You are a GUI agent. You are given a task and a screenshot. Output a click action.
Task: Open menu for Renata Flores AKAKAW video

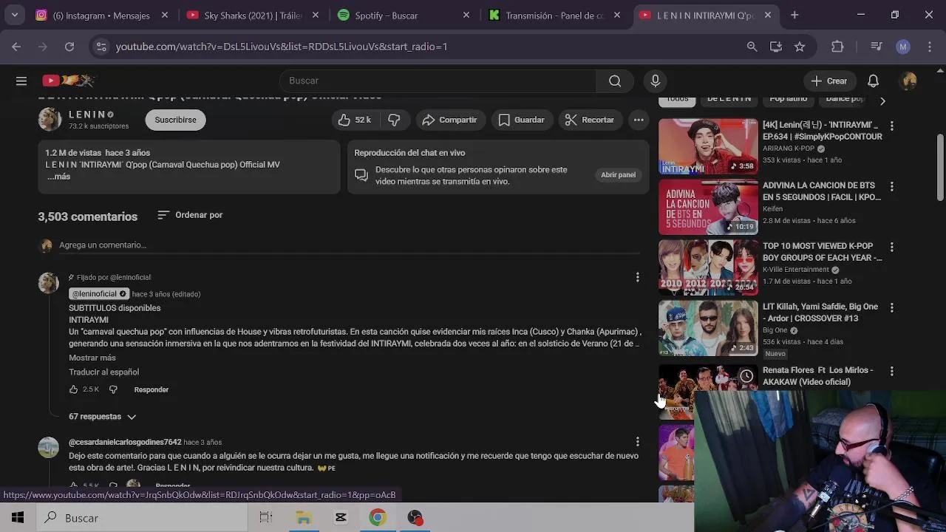pyautogui.click(x=892, y=372)
